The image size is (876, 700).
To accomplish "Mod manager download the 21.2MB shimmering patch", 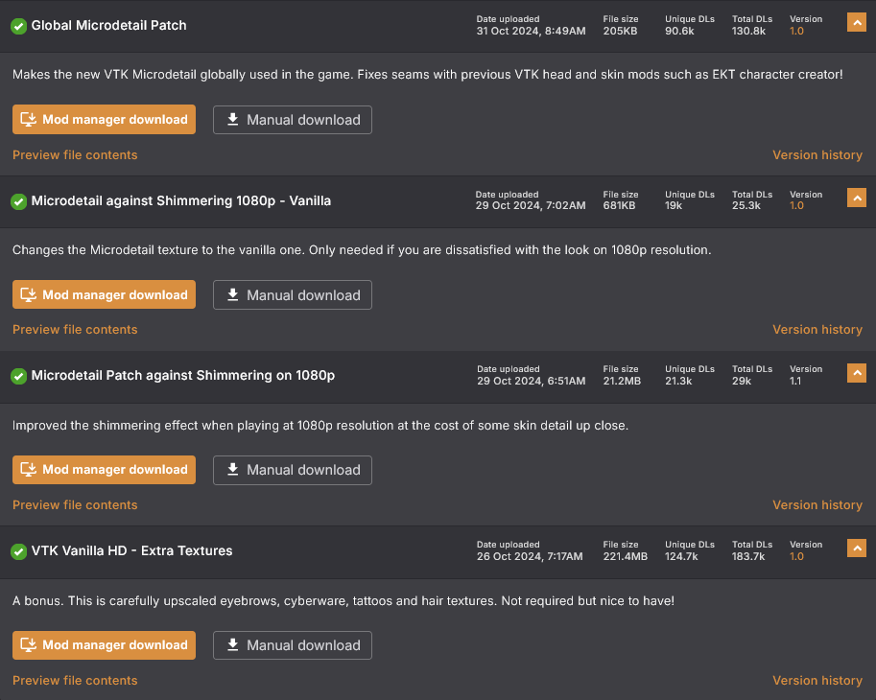I will (x=104, y=470).
